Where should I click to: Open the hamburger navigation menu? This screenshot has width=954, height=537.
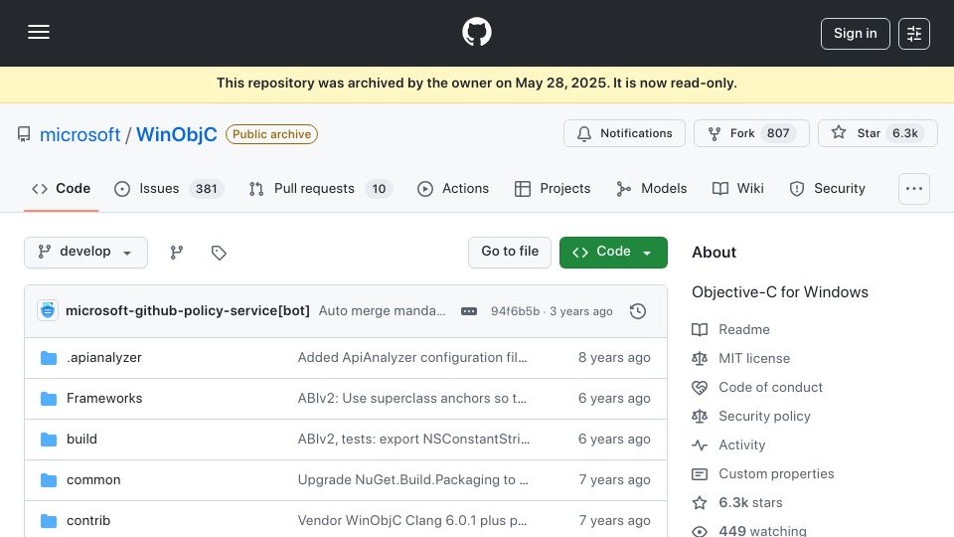pyautogui.click(x=39, y=32)
